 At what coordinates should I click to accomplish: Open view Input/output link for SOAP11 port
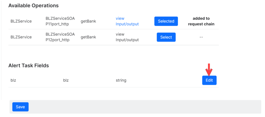point(127,21)
